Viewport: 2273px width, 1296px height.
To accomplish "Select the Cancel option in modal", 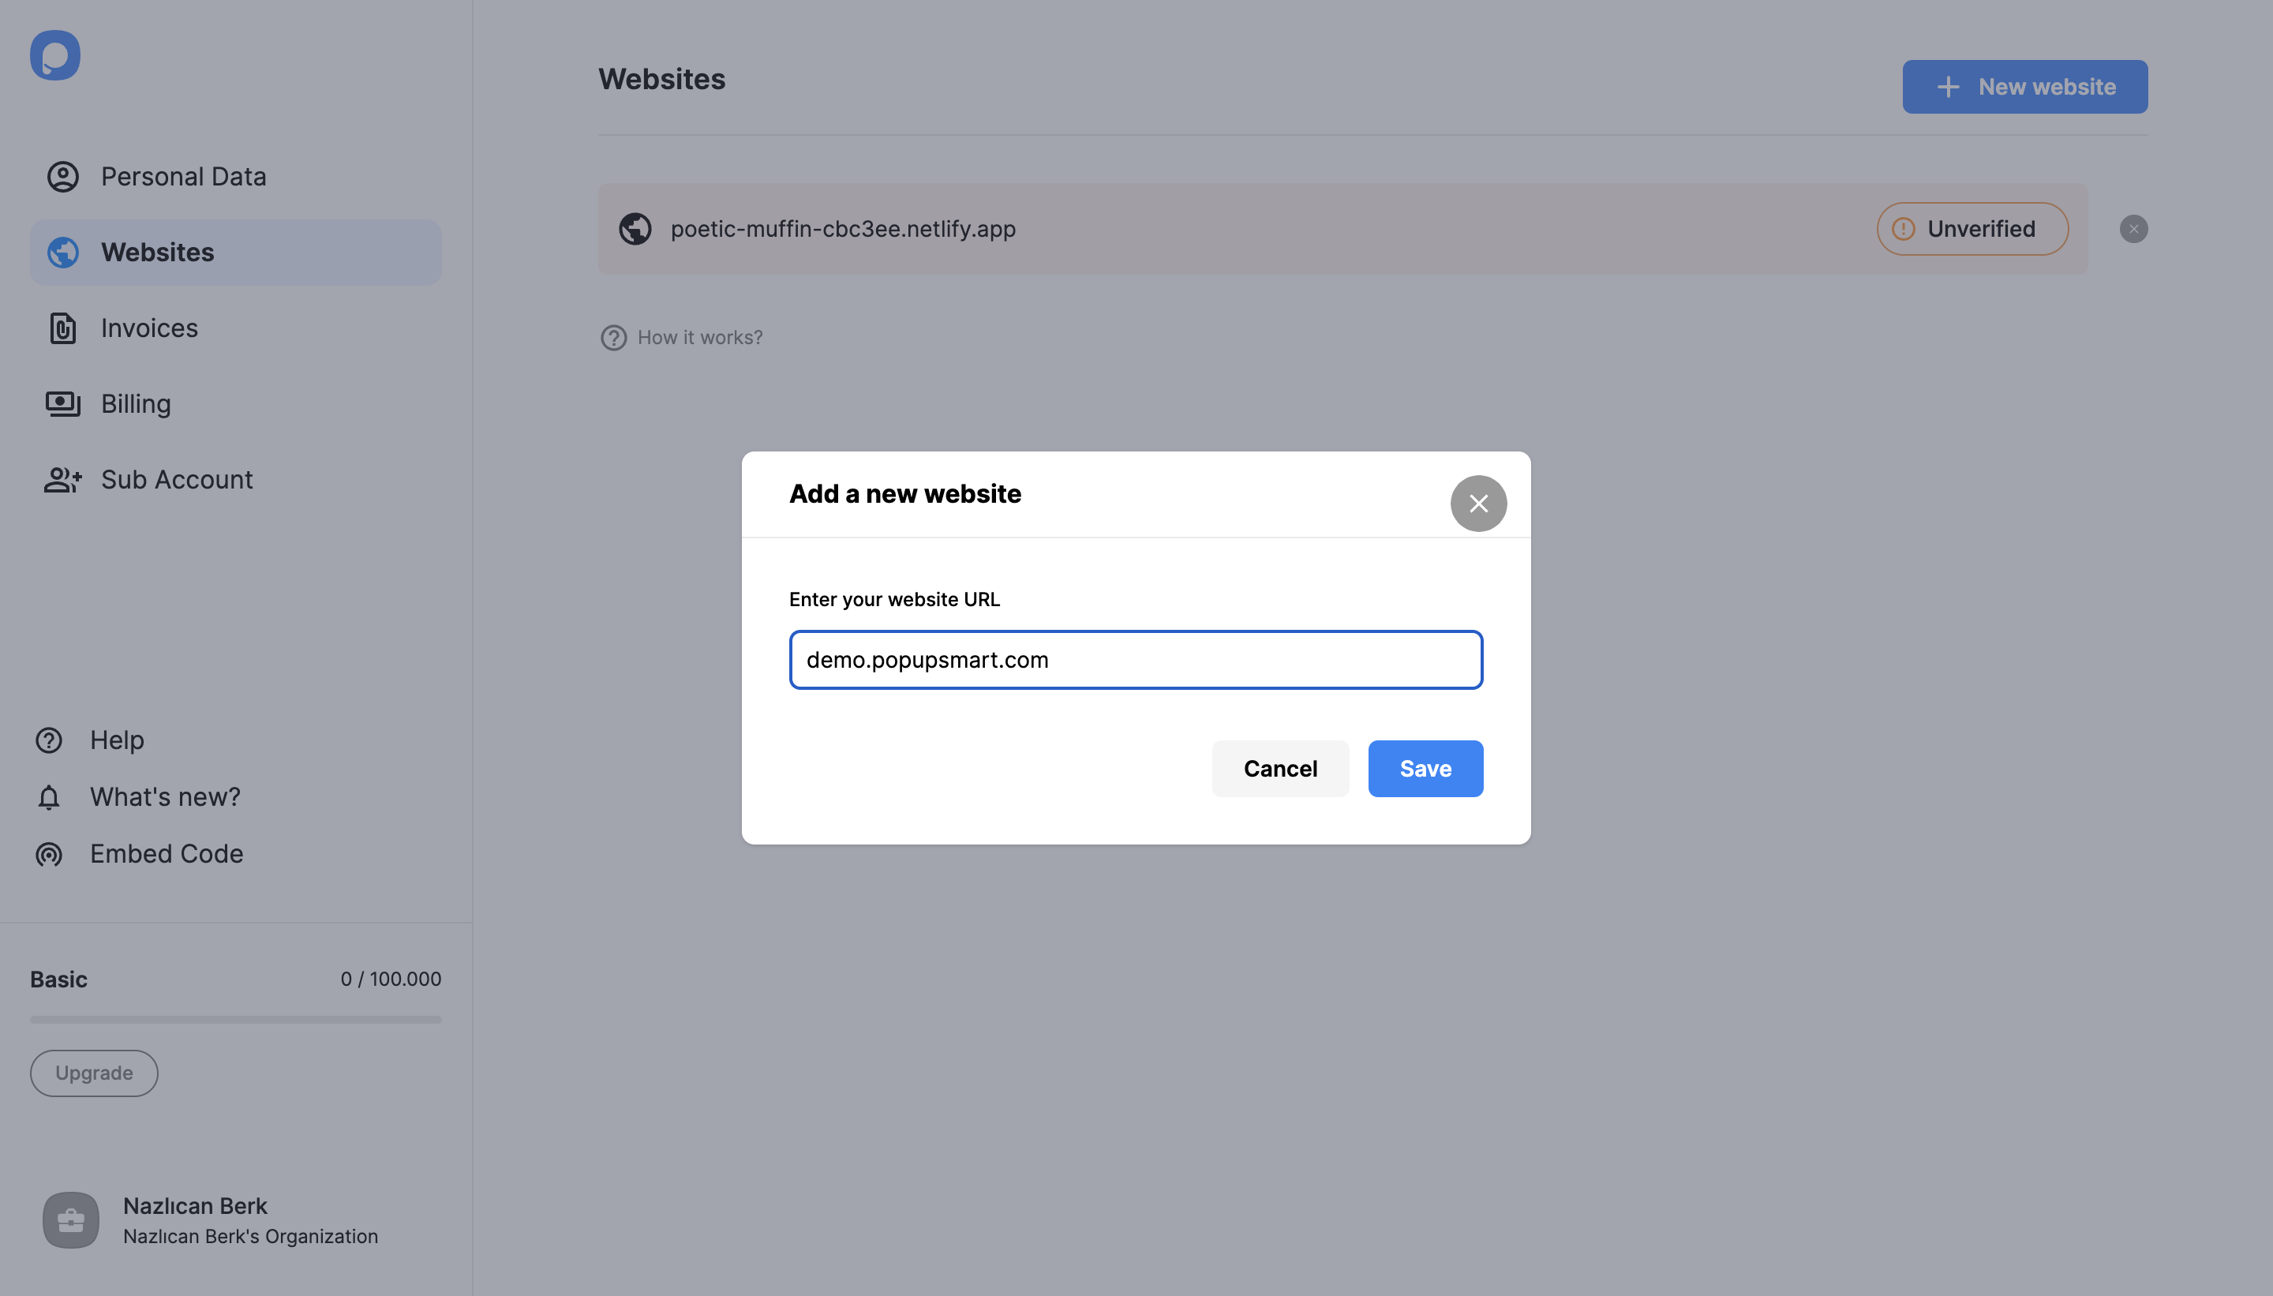I will click(x=1280, y=768).
